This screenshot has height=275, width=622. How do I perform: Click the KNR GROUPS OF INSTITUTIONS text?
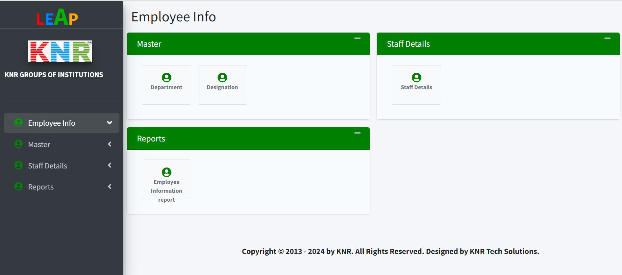[x=54, y=75]
